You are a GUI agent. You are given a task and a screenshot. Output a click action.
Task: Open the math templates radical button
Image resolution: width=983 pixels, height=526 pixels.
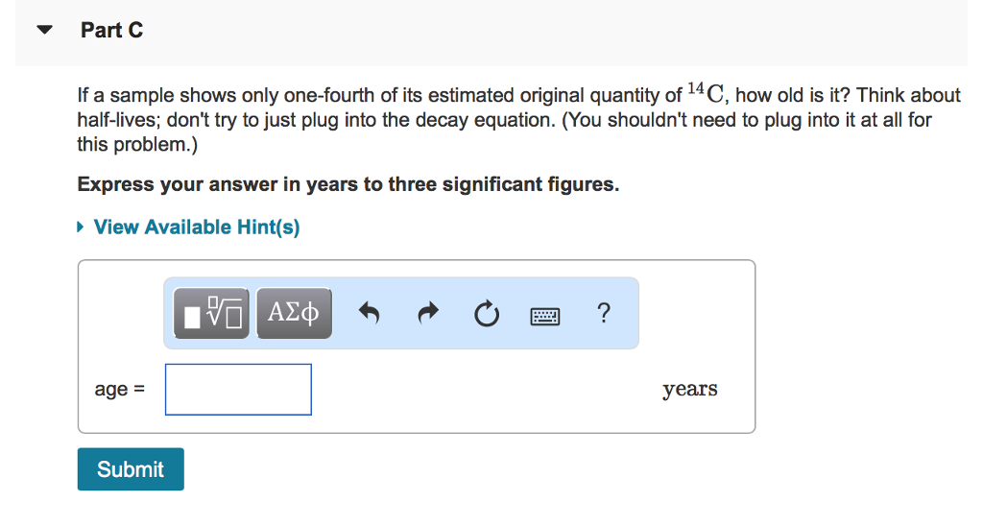click(x=211, y=313)
